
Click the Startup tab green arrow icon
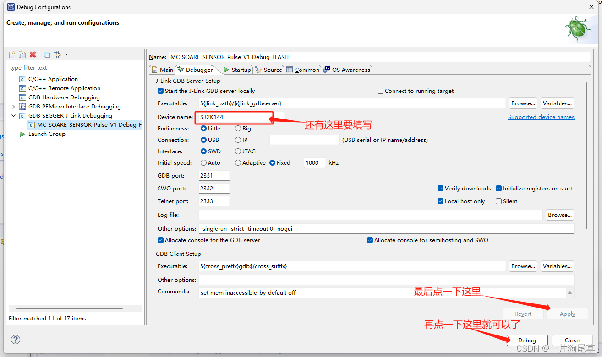(226, 70)
